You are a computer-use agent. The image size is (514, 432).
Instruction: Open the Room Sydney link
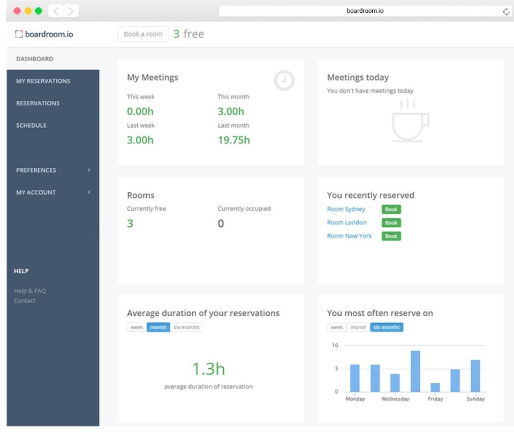click(x=346, y=209)
